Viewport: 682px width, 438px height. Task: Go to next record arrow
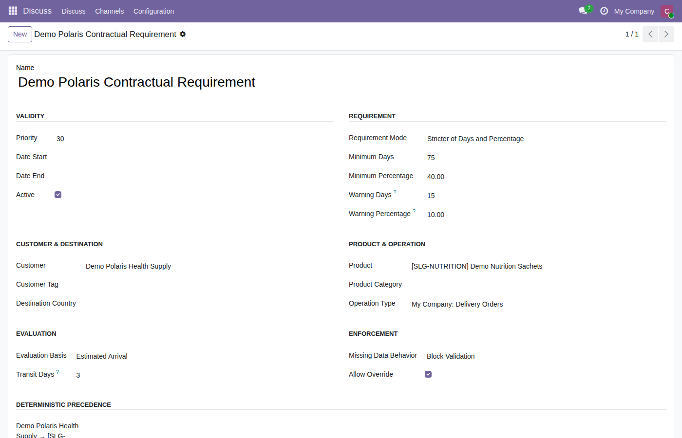[x=666, y=34]
